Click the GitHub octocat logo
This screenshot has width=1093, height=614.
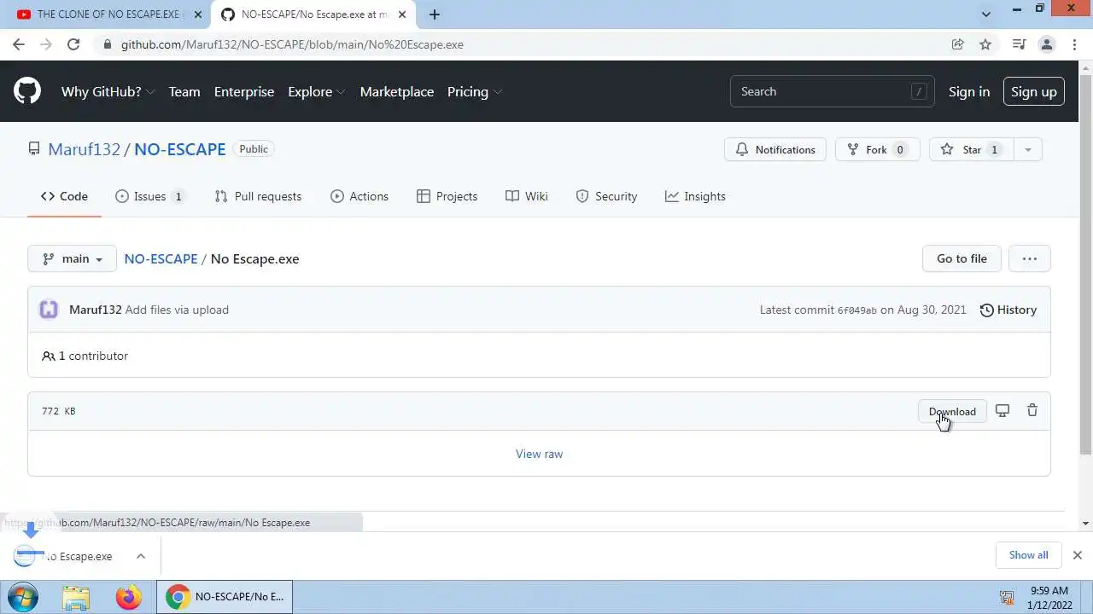point(27,91)
